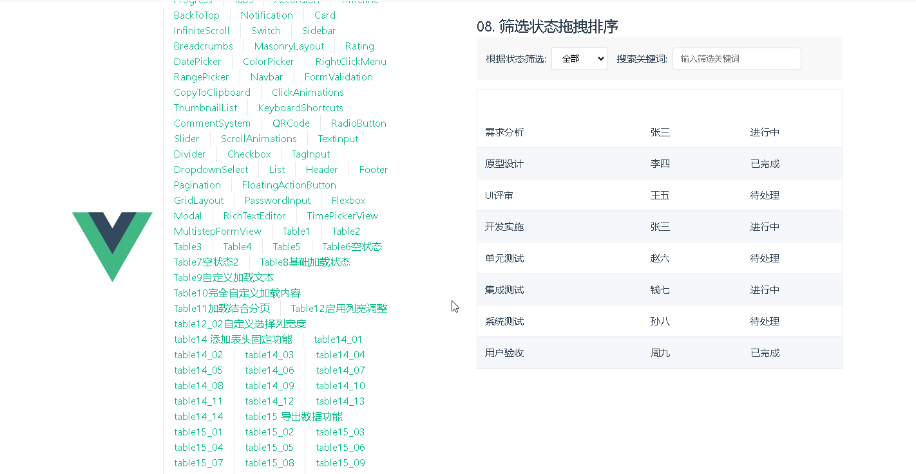
Task: Open the RightClickMenu component demo
Action: [350, 61]
